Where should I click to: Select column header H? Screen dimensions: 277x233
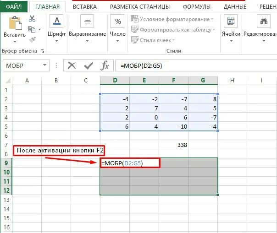pyautogui.click(x=232, y=81)
